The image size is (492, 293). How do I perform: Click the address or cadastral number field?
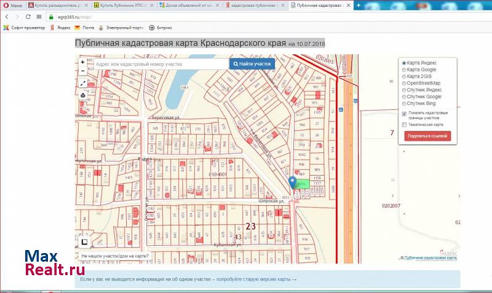pos(160,64)
